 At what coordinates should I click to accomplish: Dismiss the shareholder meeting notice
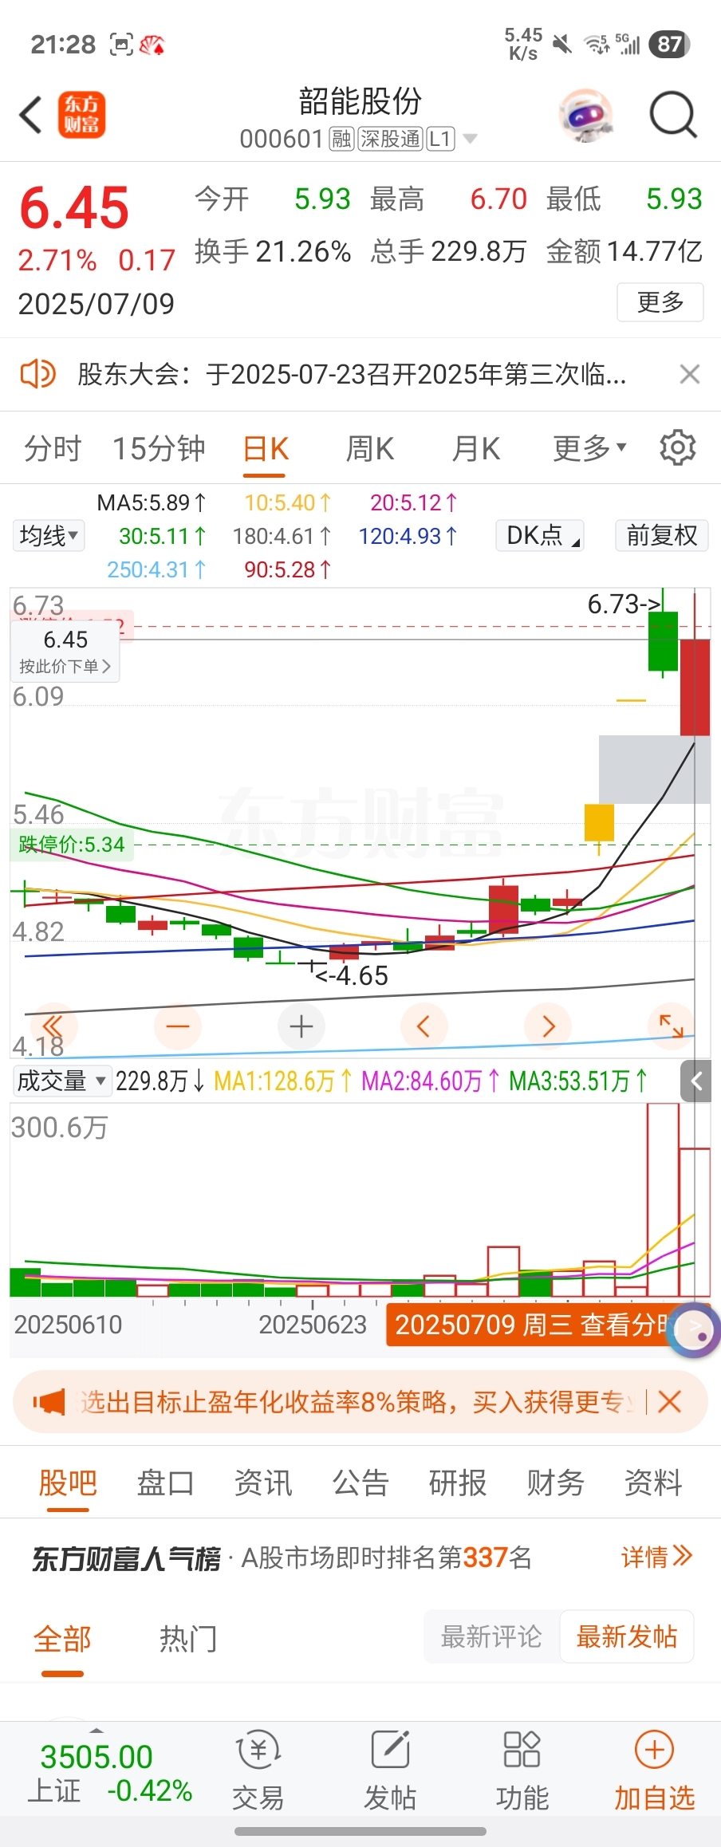tap(689, 373)
